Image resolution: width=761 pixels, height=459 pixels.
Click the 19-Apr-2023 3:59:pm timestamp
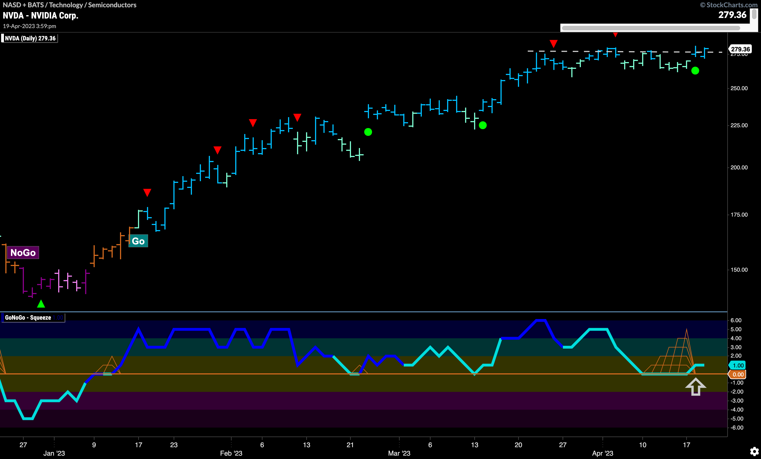click(x=29, y=26)
